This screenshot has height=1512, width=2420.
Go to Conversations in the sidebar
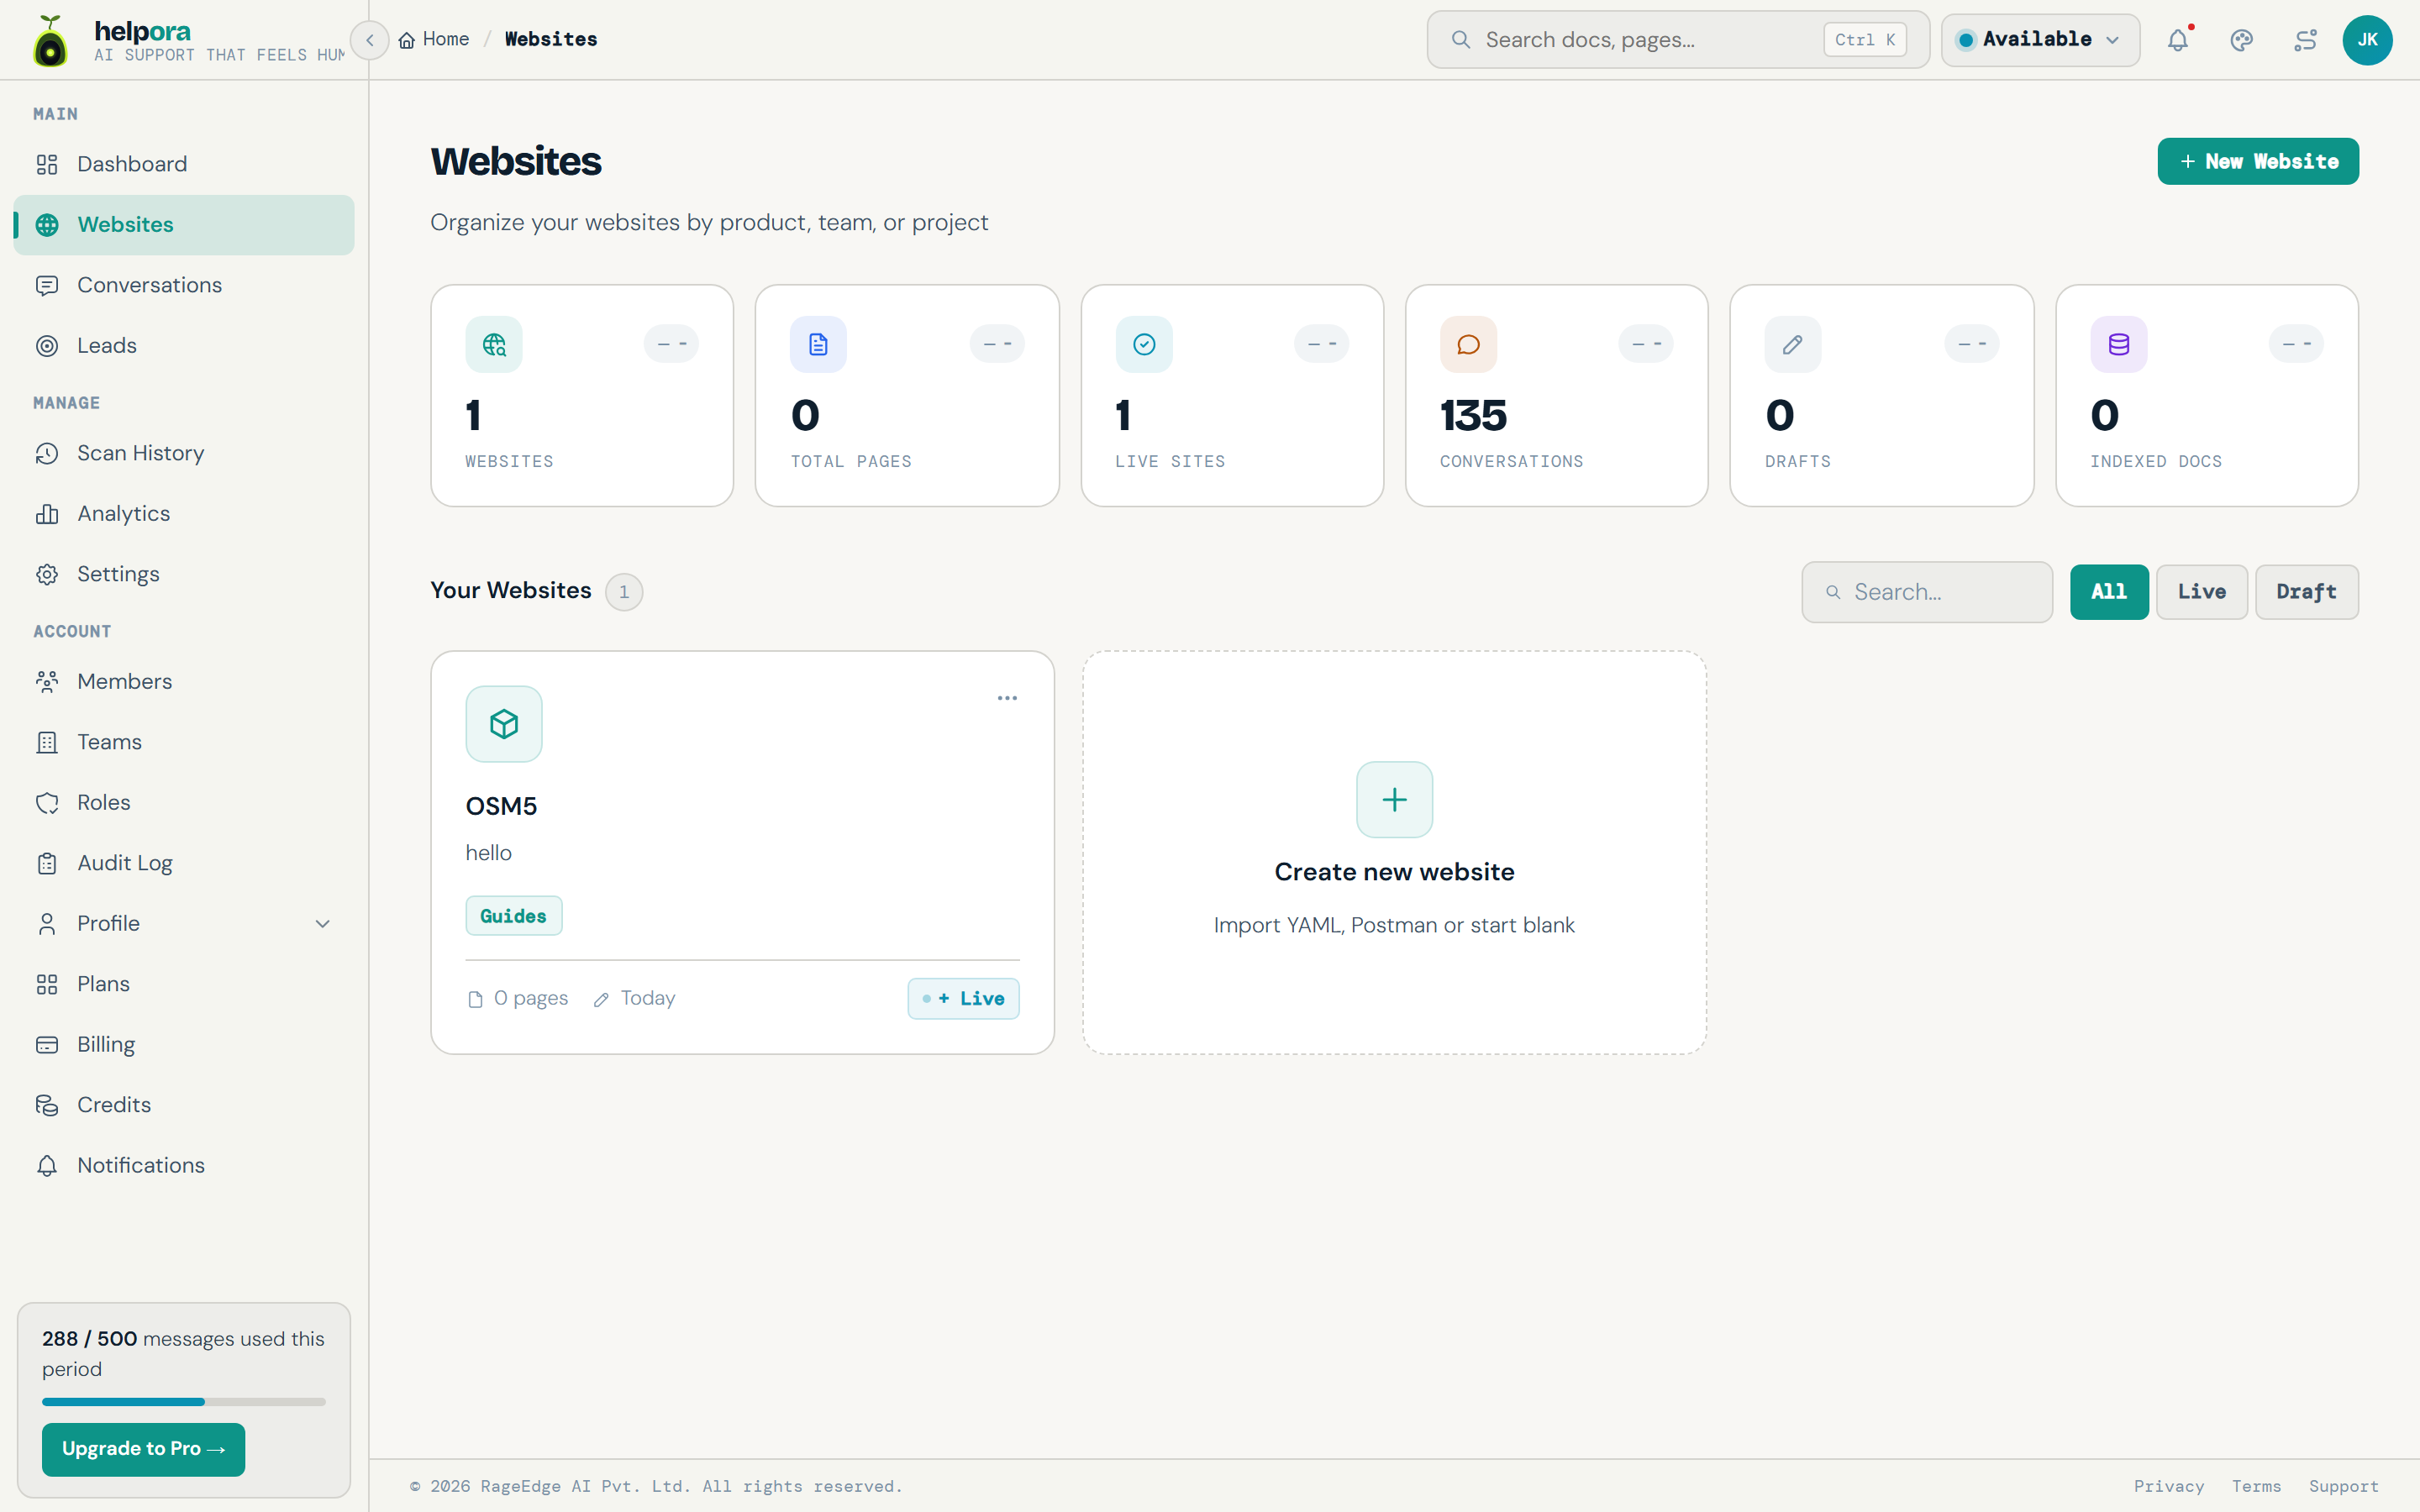coord(184,285)
